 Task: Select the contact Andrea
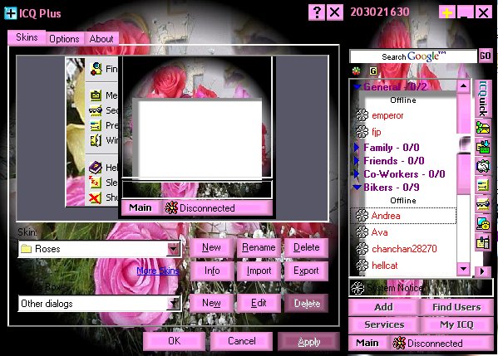point(403,216)
